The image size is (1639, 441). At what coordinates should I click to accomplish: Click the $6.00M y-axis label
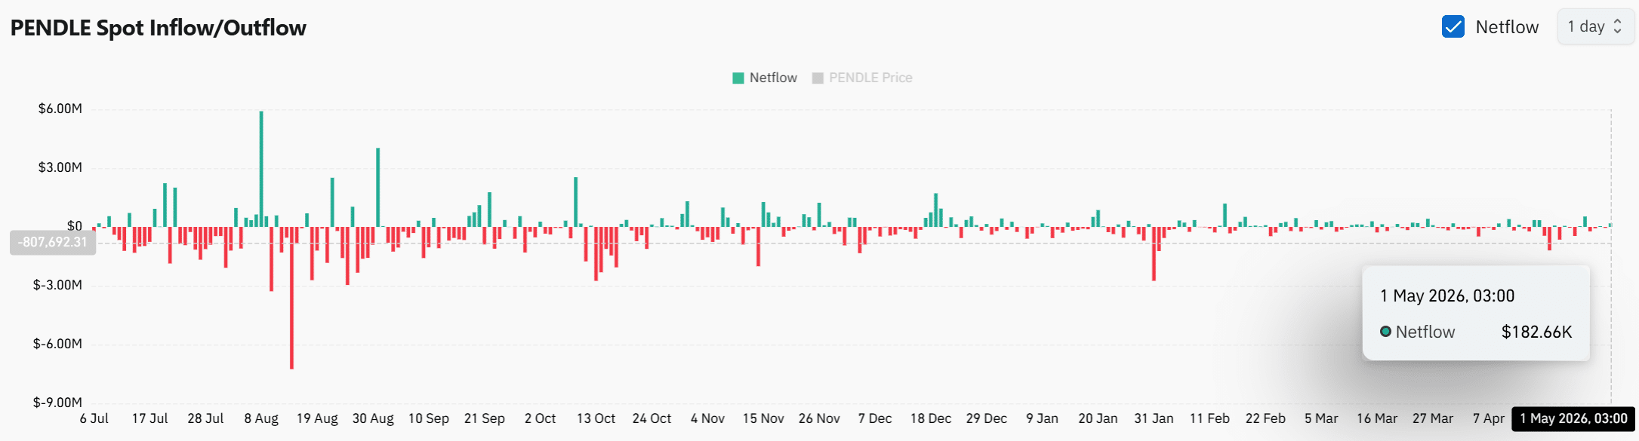[60, 109]
